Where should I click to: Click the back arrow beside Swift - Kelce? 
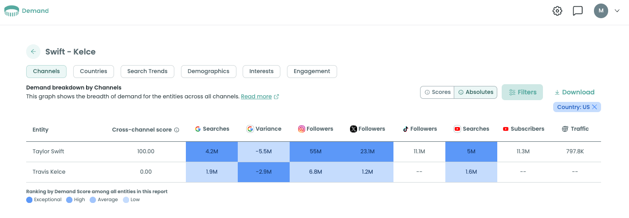tap(33, 52)
